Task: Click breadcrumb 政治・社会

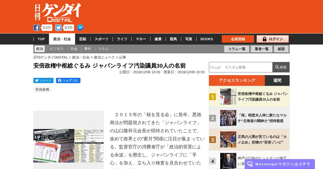Action: pos(81,57)
